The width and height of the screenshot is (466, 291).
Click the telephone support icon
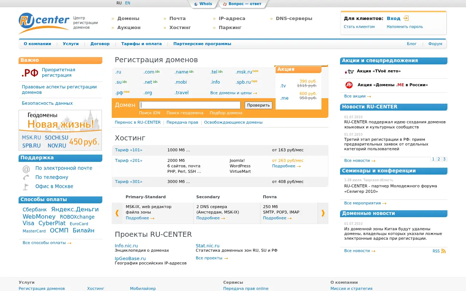pos(26,178)
